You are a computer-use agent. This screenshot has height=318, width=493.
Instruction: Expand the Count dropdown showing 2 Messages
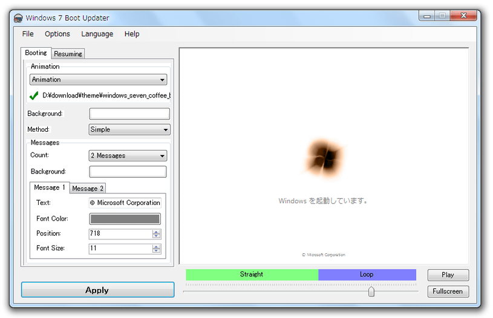[128, 155]
